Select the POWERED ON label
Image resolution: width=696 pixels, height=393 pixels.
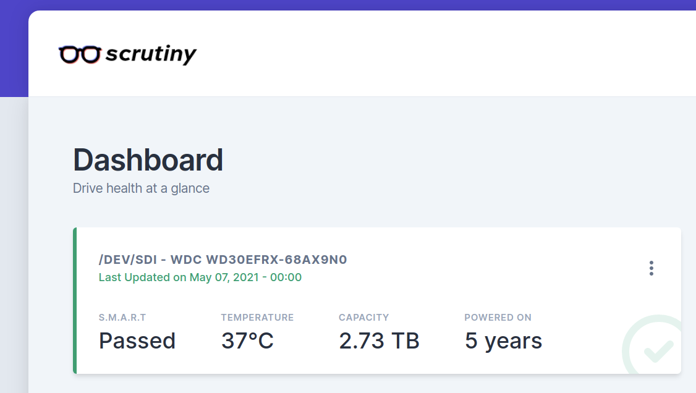tap(498, 318)
